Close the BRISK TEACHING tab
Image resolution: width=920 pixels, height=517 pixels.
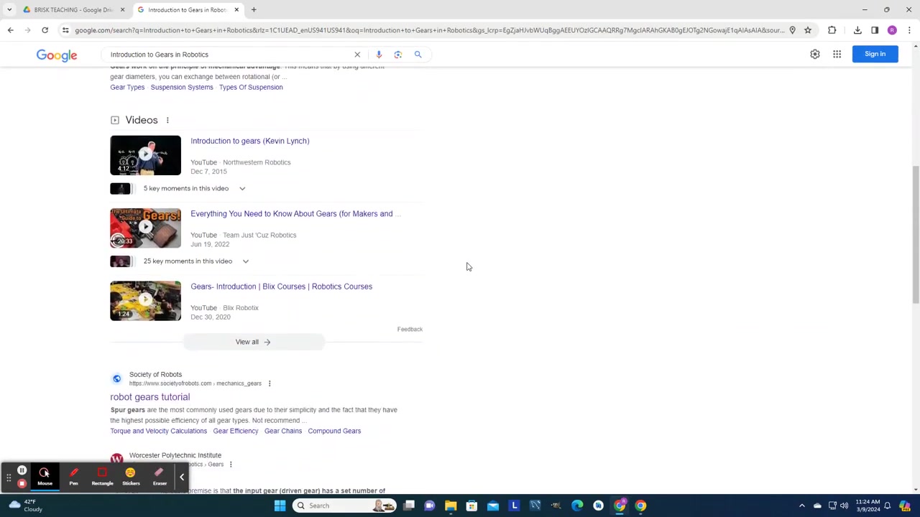pyautogui.click(x=122, y=10)
